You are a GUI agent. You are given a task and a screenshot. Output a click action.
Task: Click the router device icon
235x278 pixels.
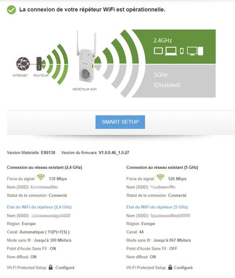39,64
